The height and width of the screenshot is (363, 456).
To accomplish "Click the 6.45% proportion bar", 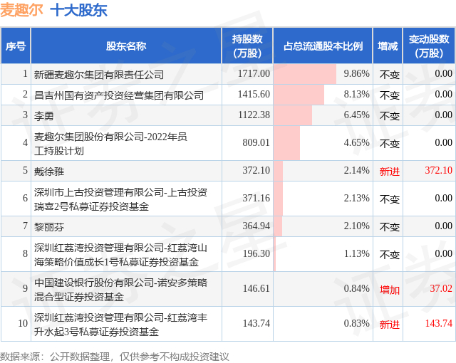I will 293,115.
